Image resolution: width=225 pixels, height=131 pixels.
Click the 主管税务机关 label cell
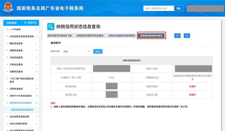tap(152, 78)
